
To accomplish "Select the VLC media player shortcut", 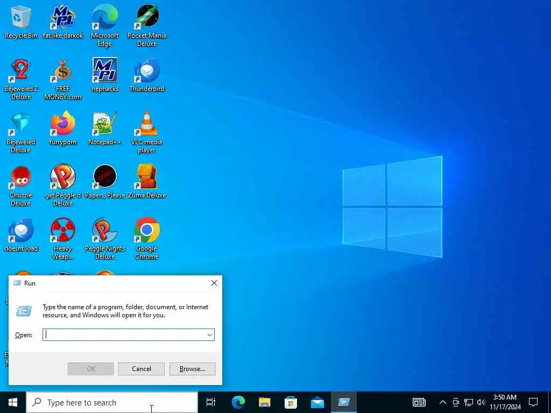I will (147, 133).
